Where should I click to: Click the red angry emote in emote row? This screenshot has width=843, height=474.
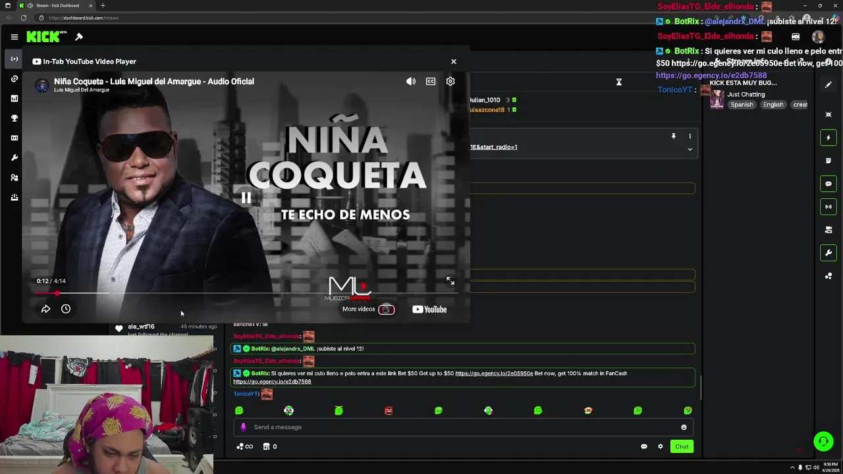[389, 411]
